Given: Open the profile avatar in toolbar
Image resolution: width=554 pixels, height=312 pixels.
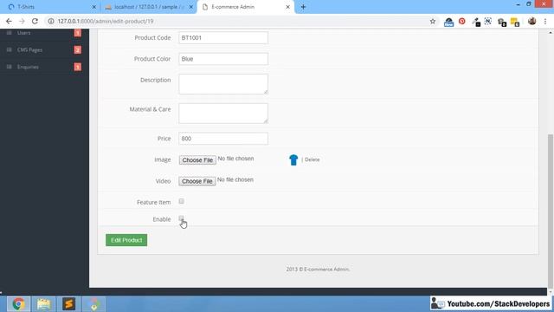Looking at the screenshot, I should (531, 21).
